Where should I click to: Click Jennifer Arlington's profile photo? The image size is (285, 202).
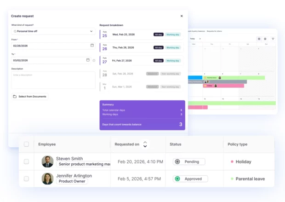click(x=47, y=179)
